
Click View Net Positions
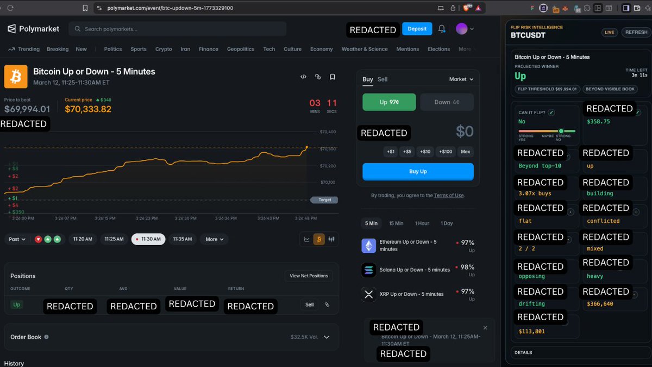tap(309, 276)
